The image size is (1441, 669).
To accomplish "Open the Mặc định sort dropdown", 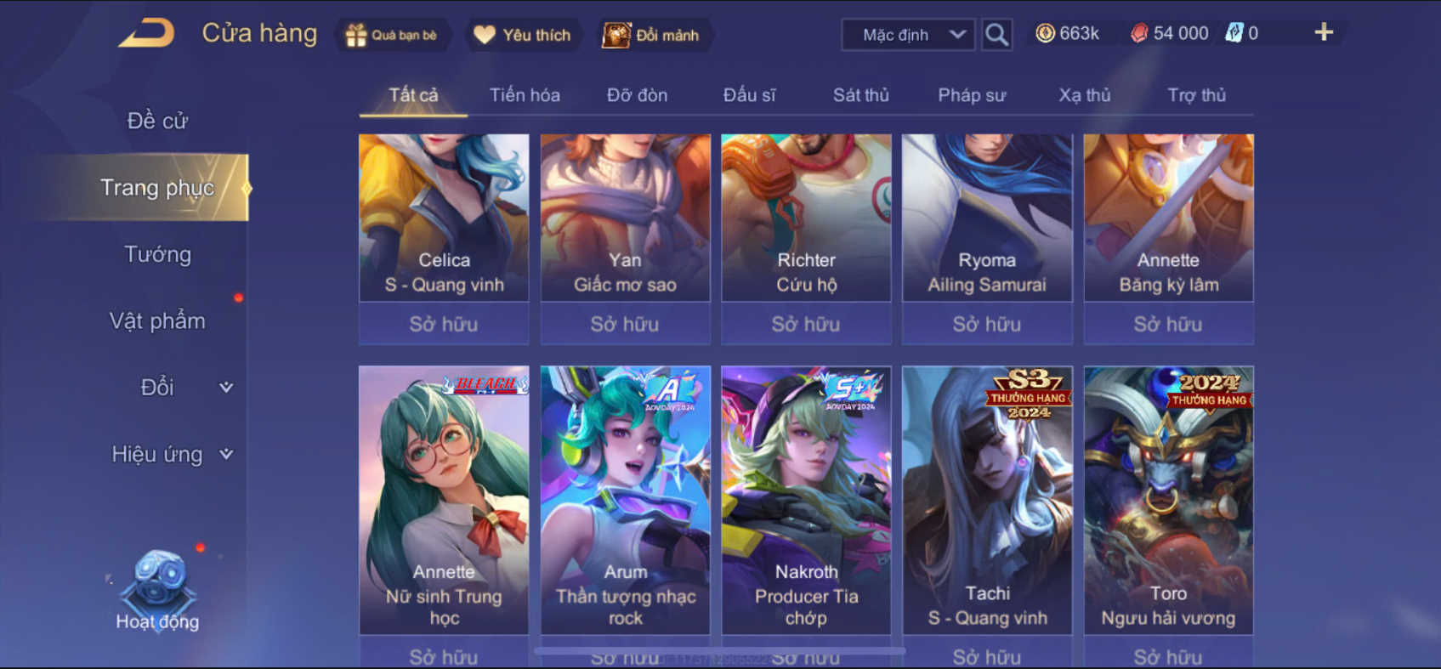I will tap(908, 35).
